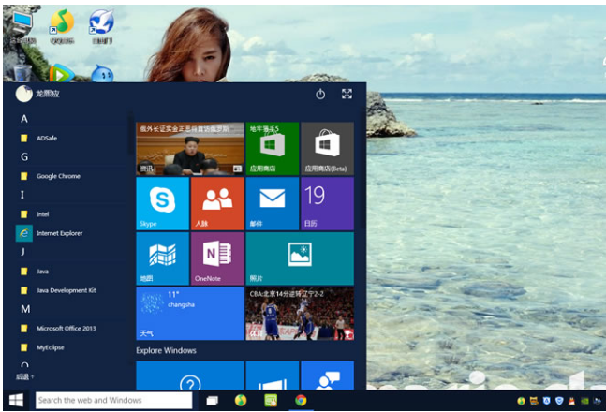
Task: Open the Photos tile
Action: coord(299,257)
